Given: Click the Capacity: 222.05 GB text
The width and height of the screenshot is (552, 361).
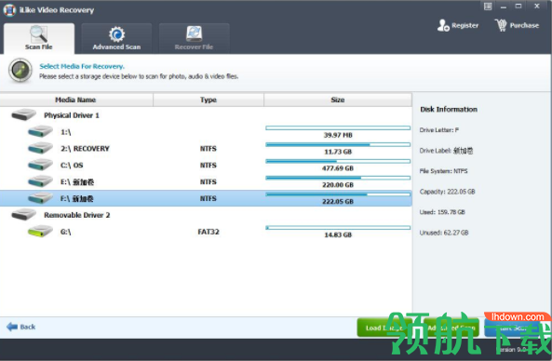Looking at the screenshot, I should click(447, 192).
